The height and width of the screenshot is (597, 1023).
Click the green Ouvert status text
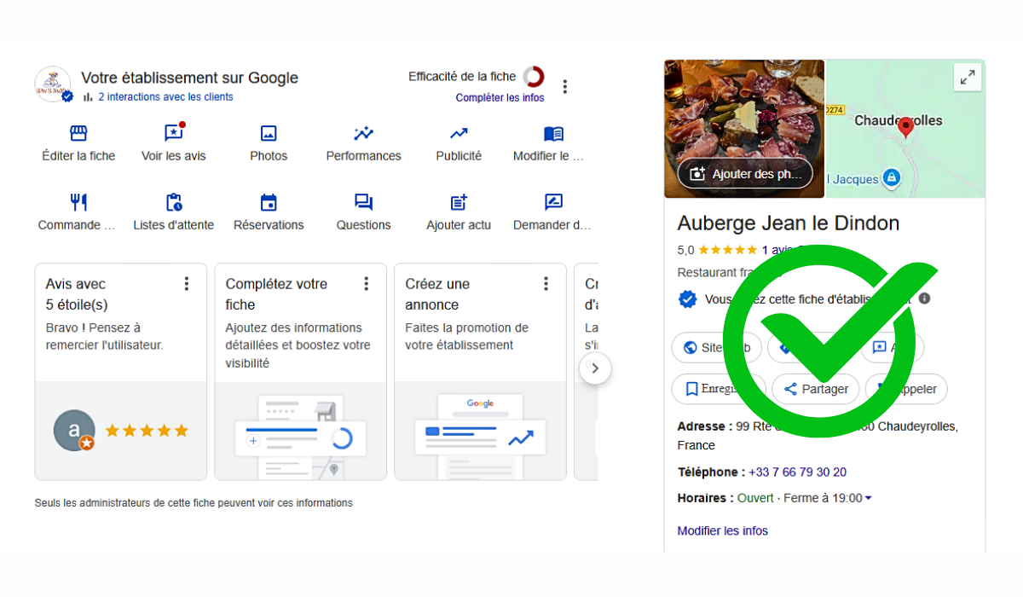click(755, 498)
